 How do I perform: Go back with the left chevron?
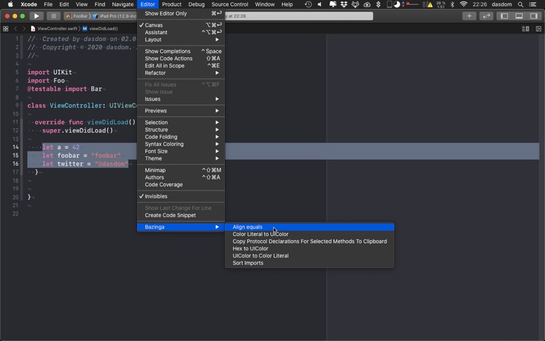click(x=15, y=29)
